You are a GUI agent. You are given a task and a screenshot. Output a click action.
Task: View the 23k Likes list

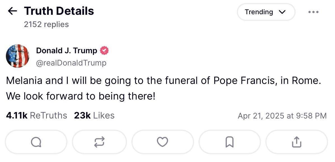click(x=94, y=115)
